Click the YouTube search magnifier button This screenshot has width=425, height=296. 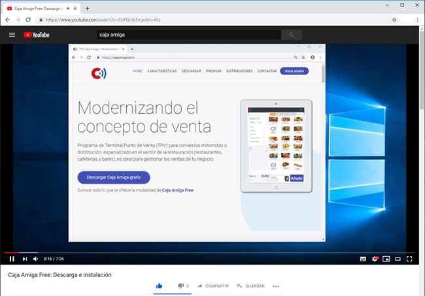pos(292,35)
